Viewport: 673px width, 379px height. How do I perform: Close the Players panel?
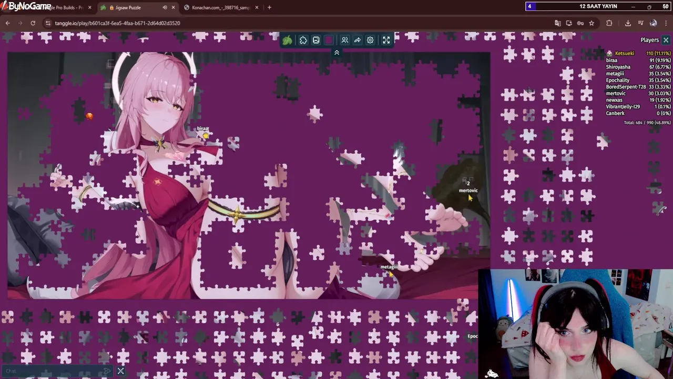pyautogui.click(x=666, y=40)
